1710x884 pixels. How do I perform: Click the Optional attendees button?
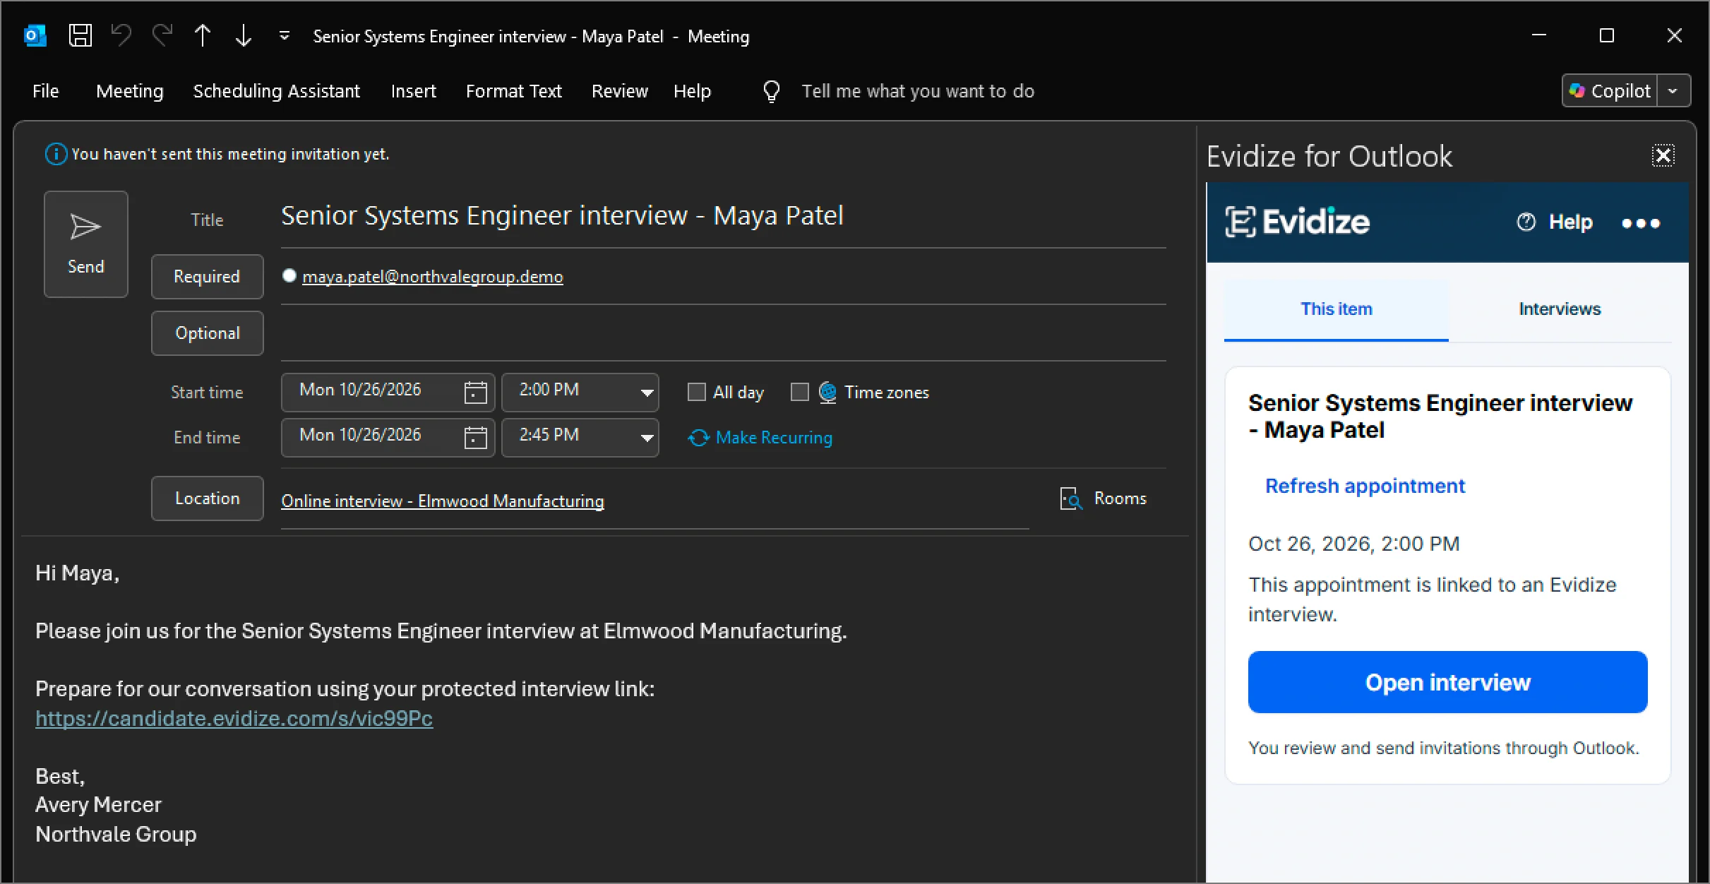207,333
